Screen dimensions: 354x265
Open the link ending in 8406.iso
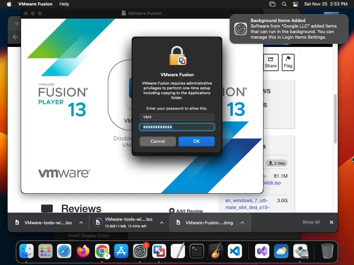[272, 183]
